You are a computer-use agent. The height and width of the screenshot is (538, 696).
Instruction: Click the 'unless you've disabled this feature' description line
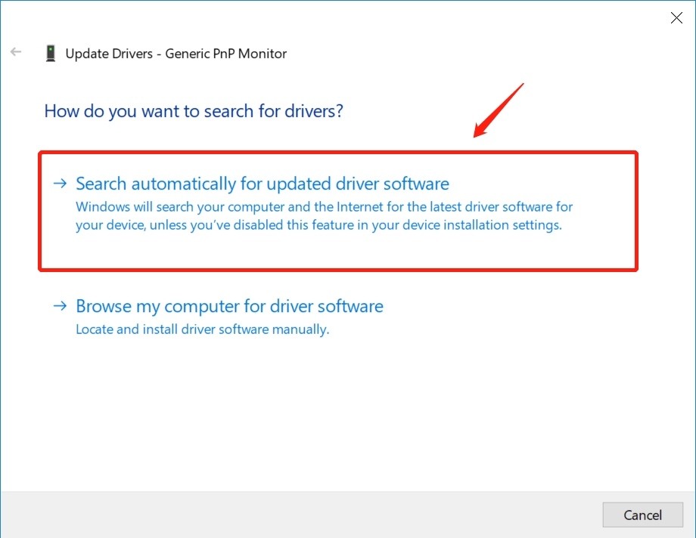[x=318, y=225]
